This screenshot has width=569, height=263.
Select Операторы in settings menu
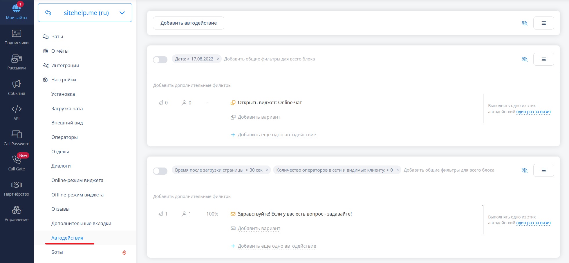click(x=64, y=137)
